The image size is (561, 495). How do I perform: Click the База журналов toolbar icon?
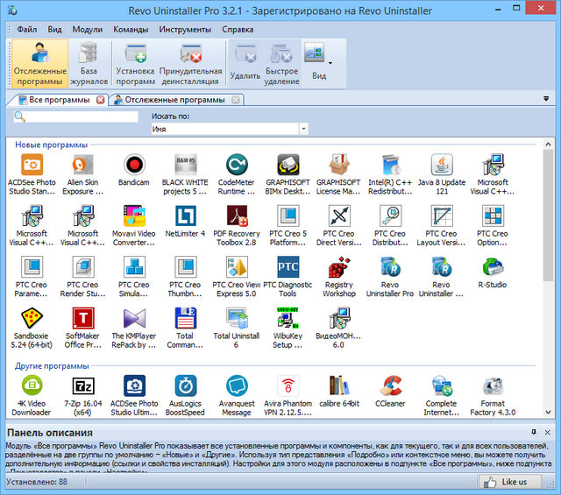89,64
